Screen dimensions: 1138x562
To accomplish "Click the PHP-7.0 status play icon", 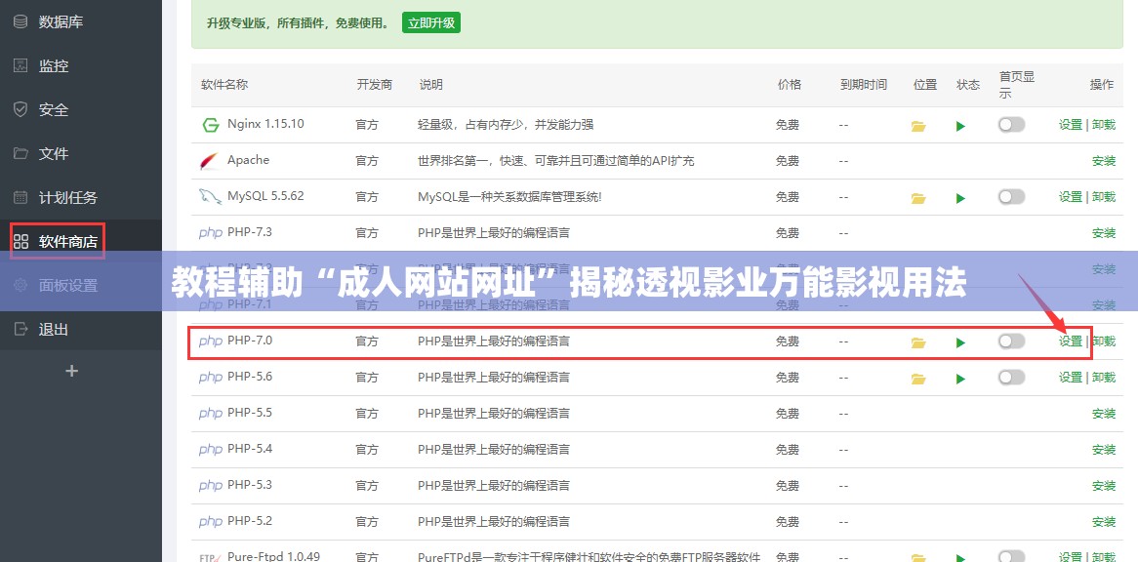I will (961, 343).
